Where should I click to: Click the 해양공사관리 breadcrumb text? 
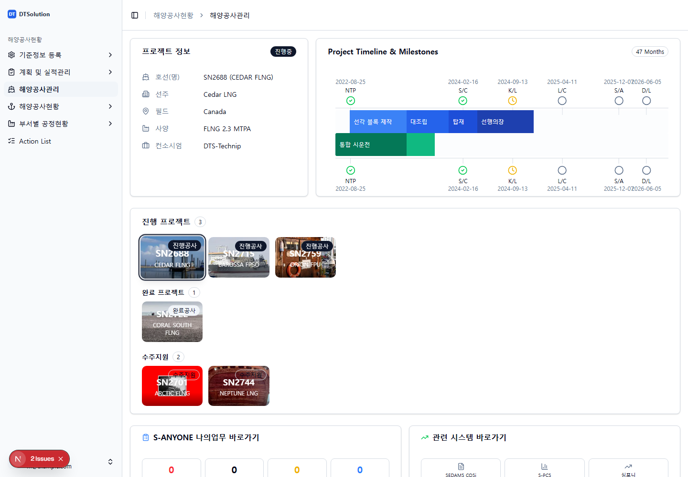coord(230,15)
